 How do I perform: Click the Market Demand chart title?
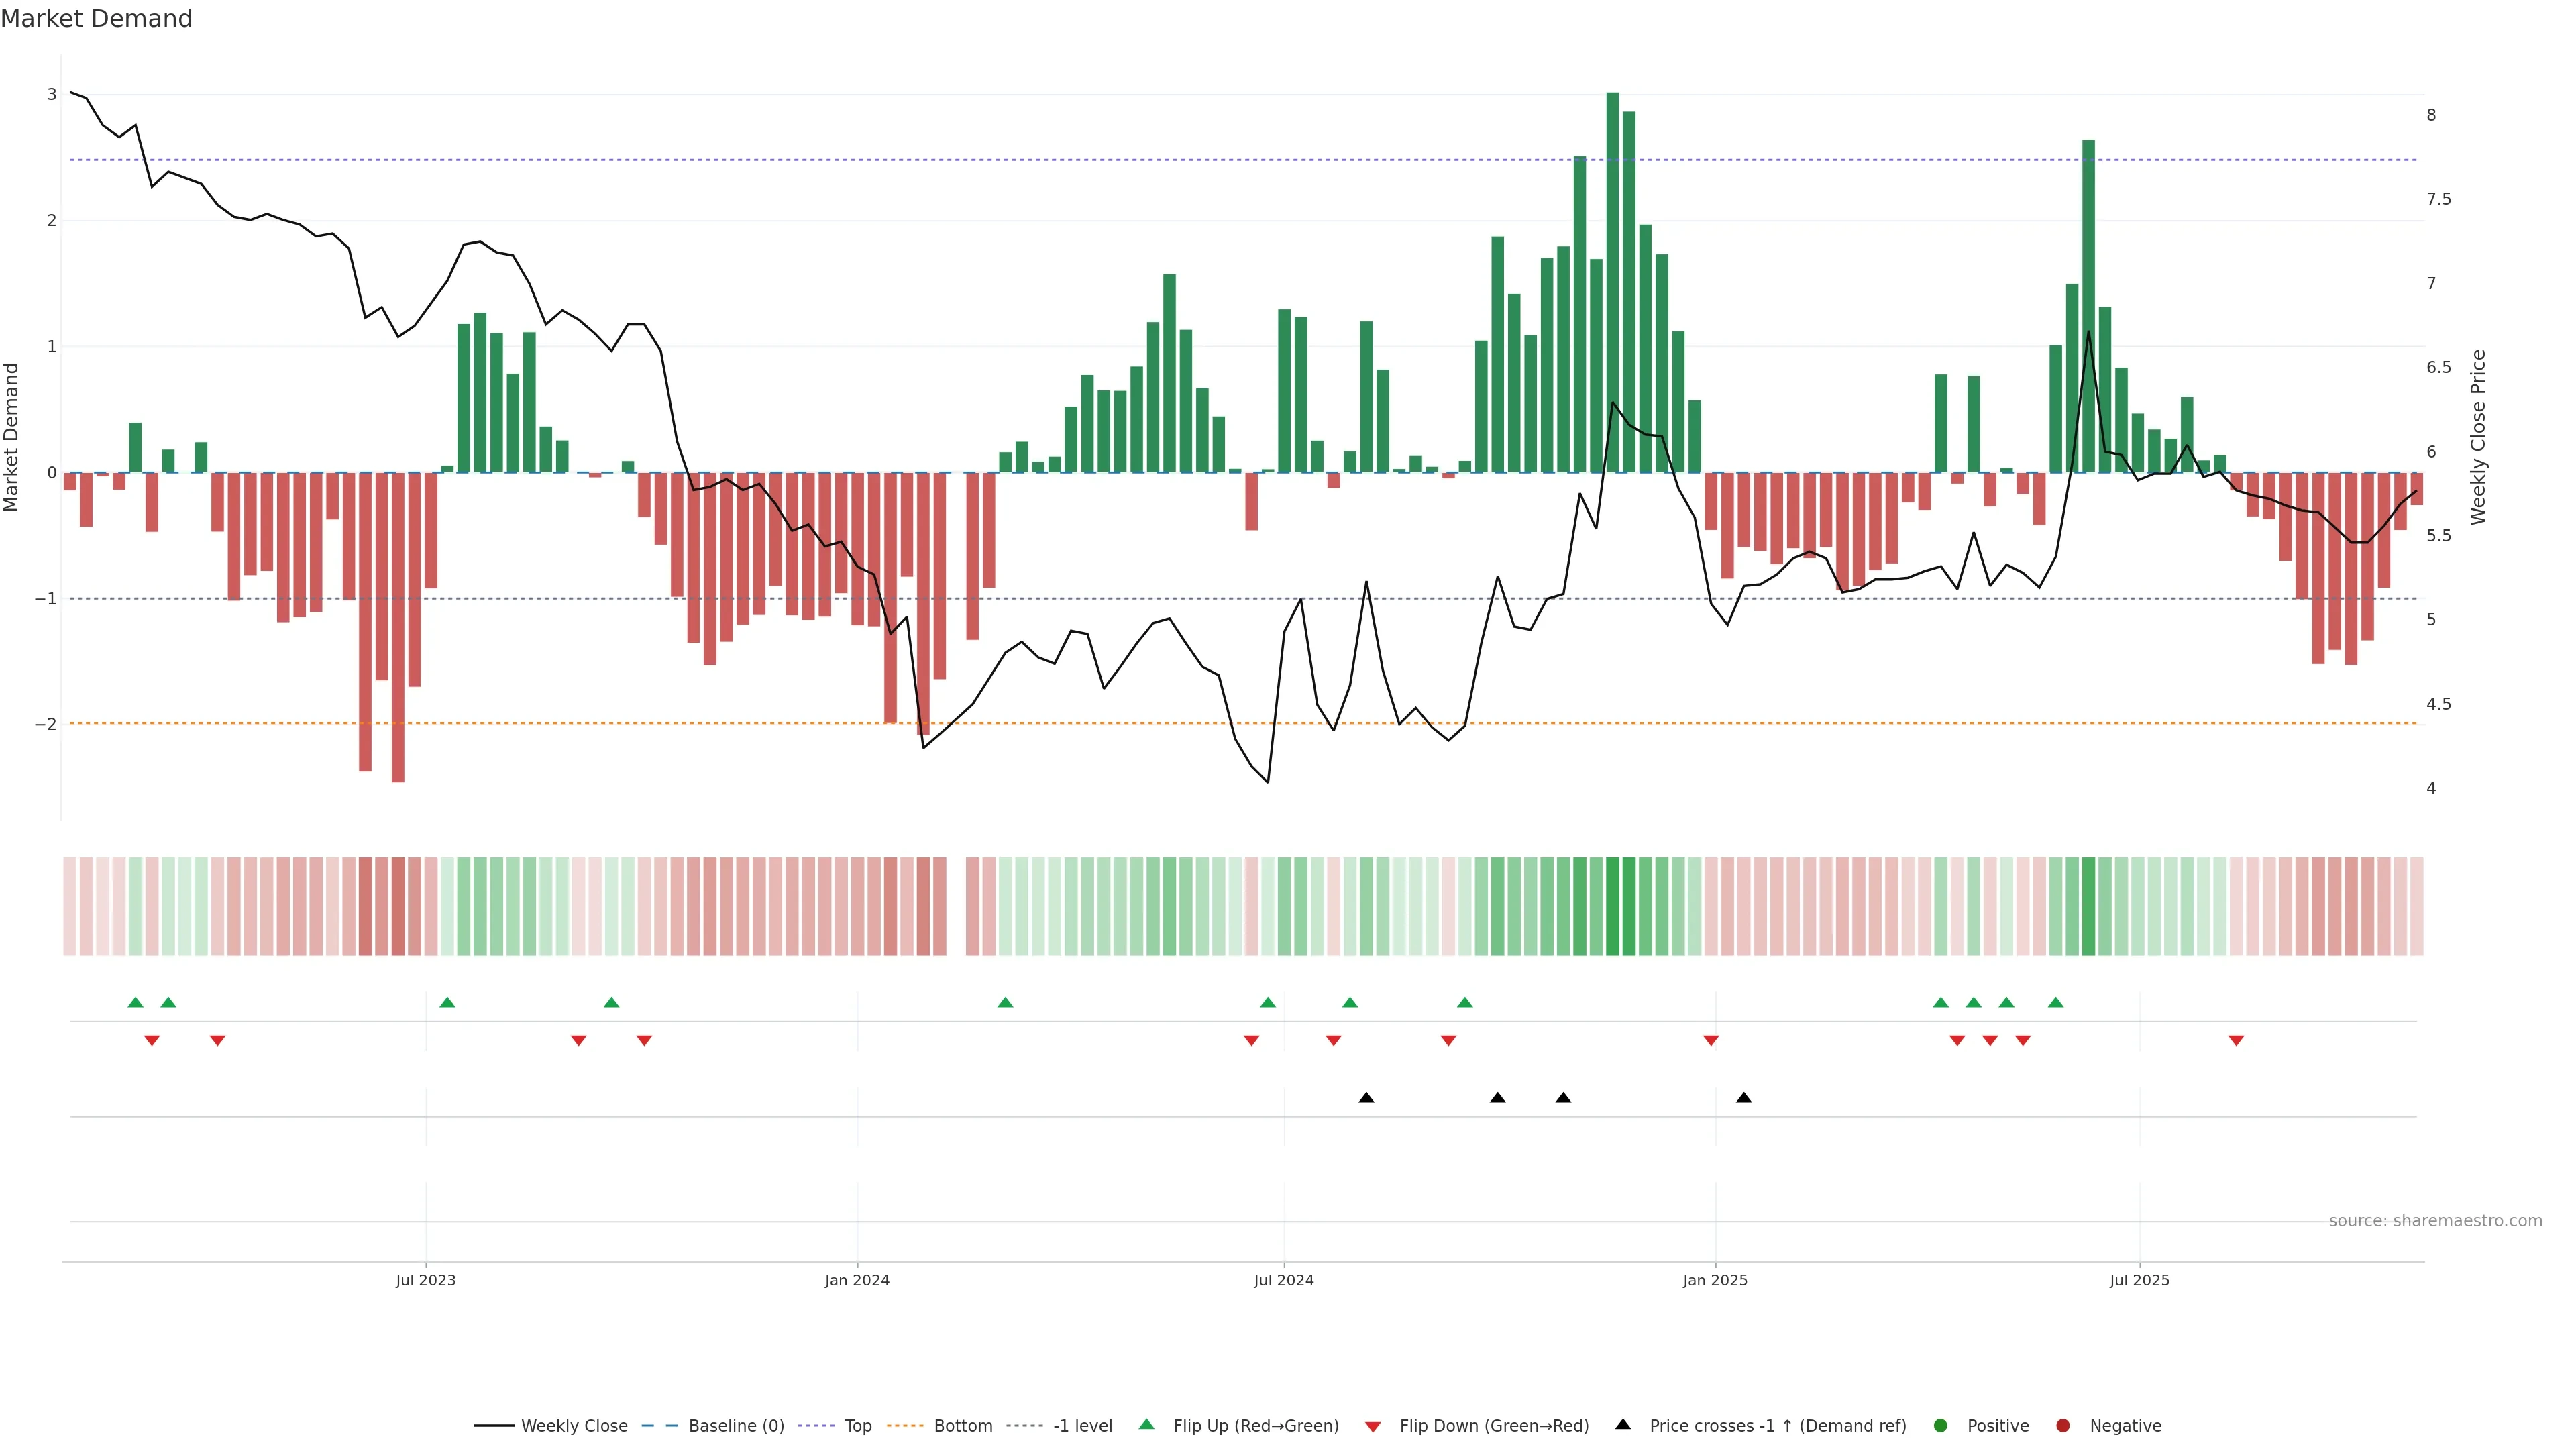coord(96,19)
